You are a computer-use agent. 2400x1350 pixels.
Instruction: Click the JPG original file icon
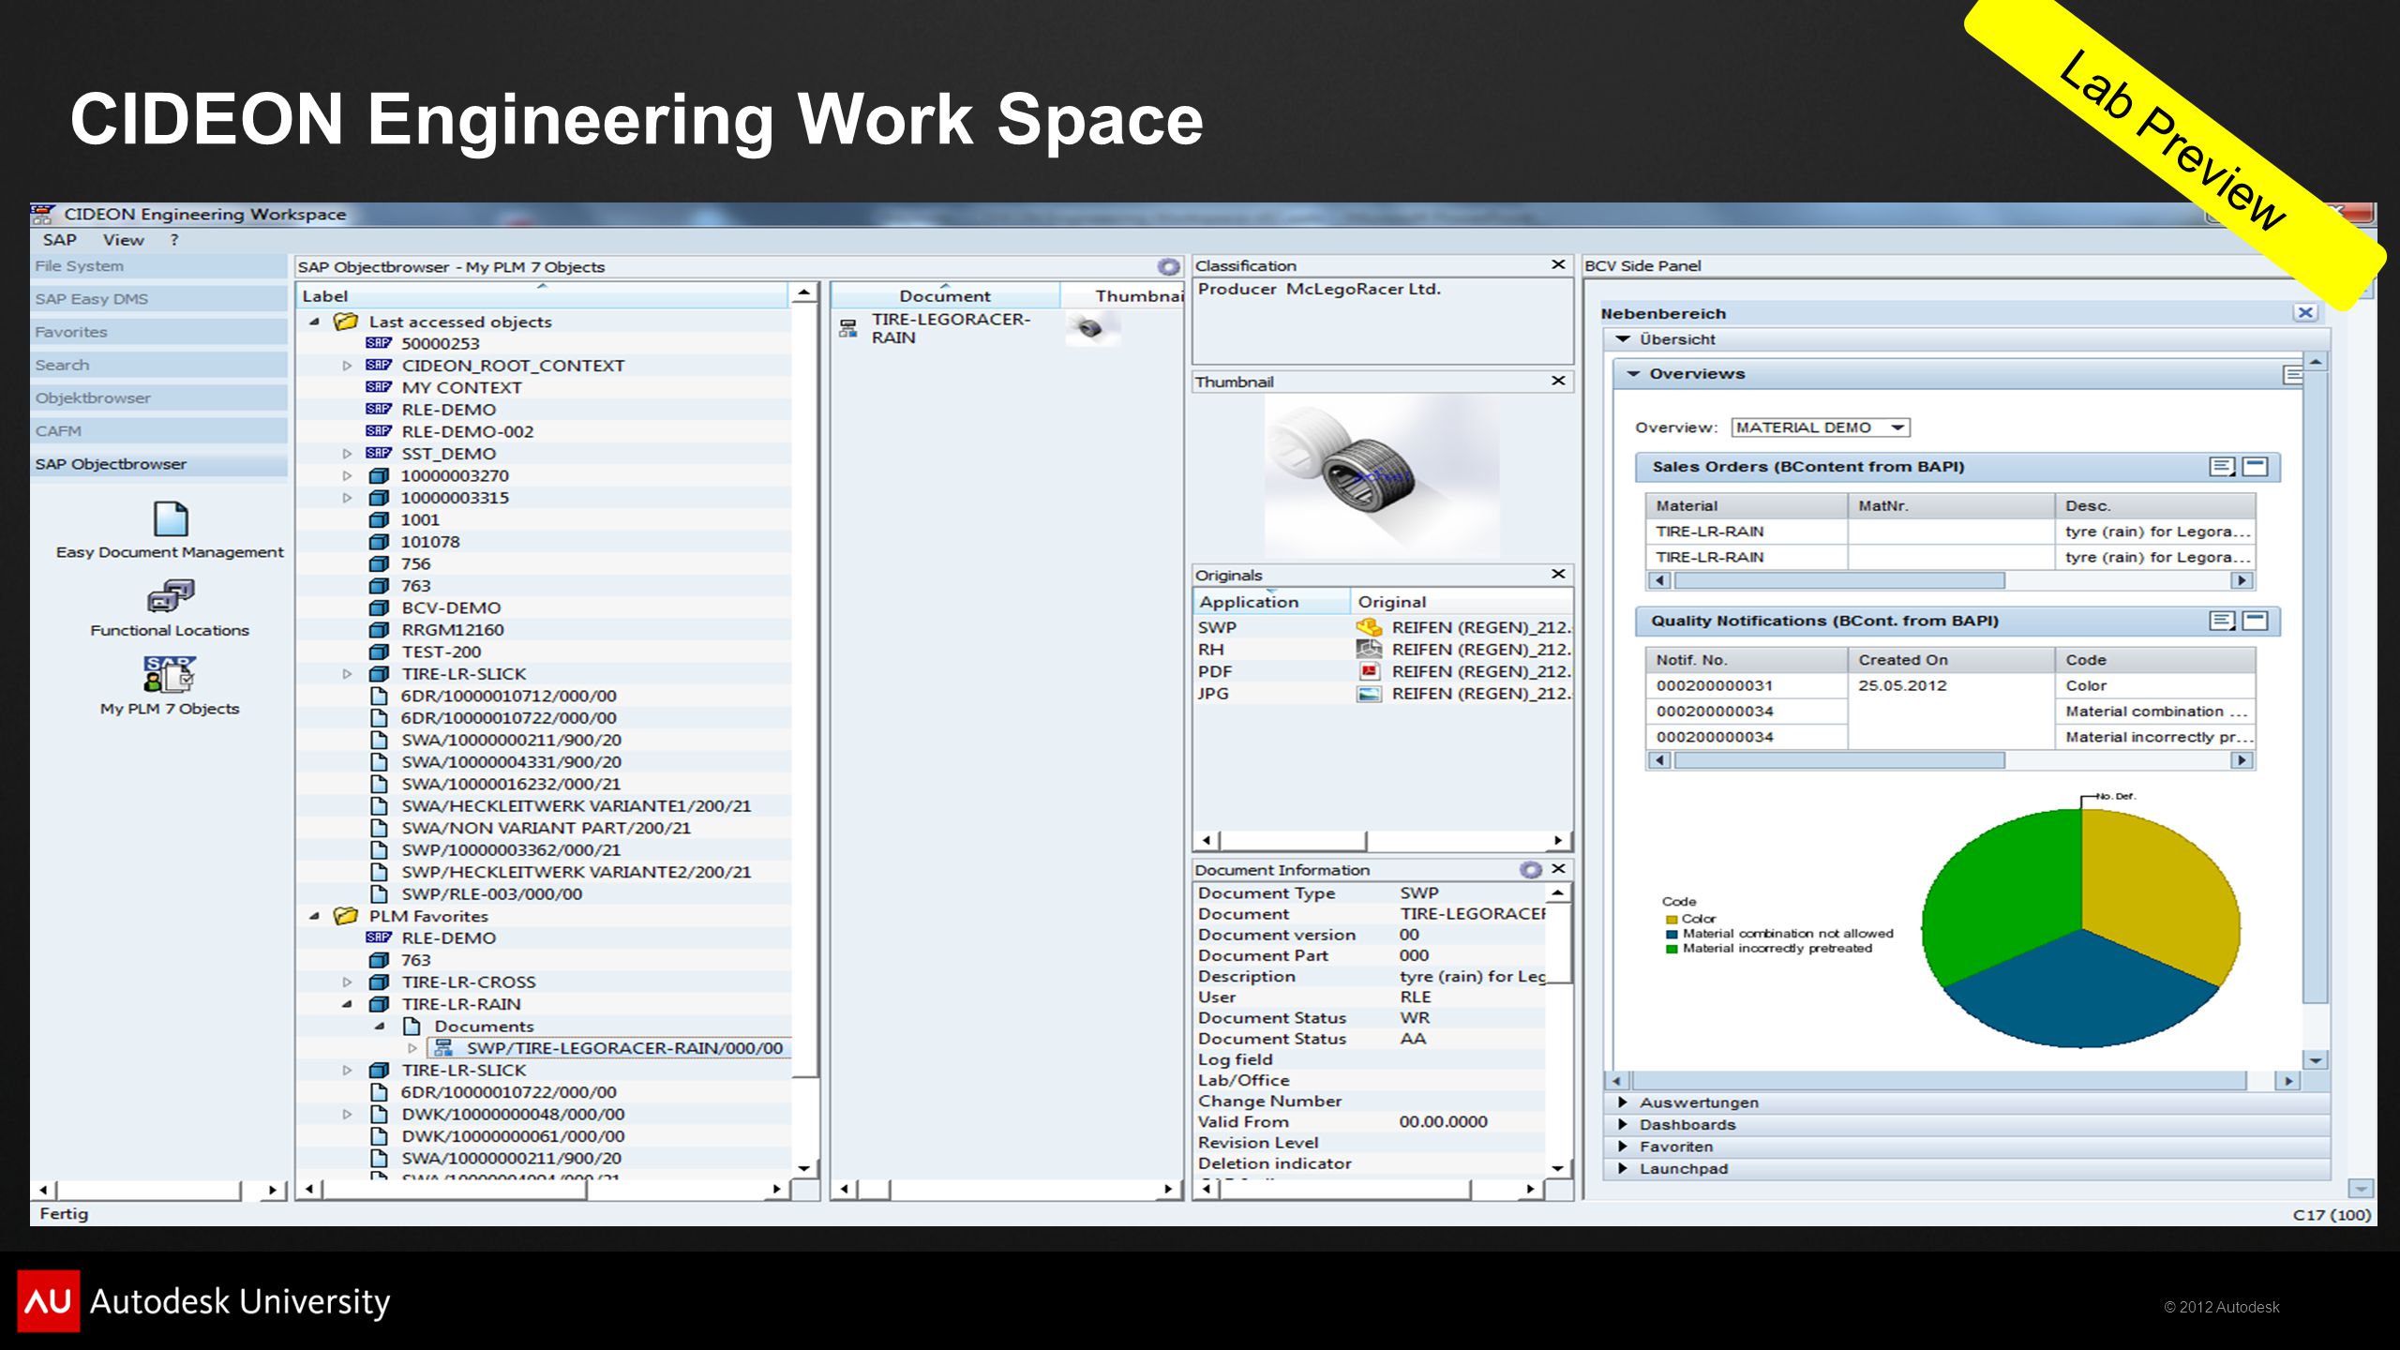coord(1369,694)
